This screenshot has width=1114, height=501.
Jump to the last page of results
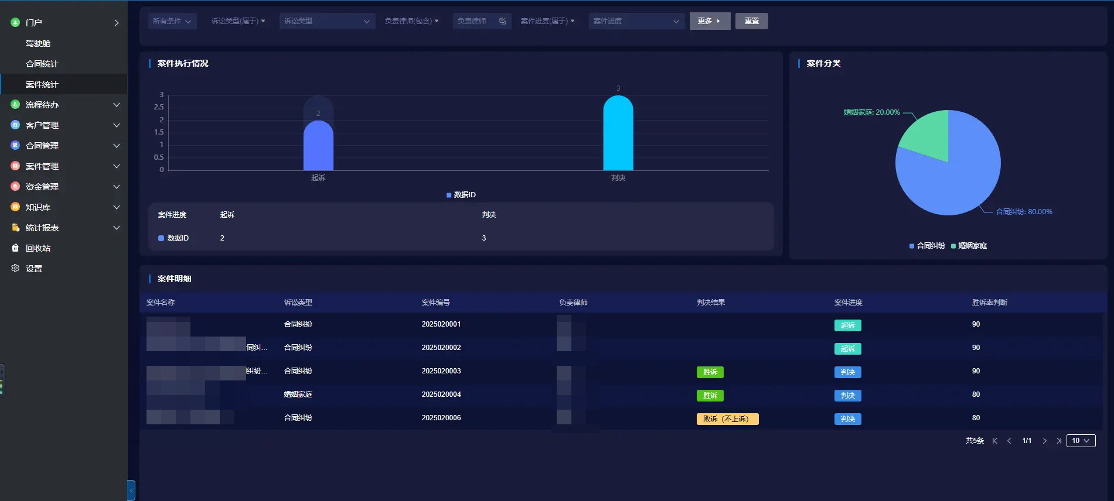tap(1059, 441)
